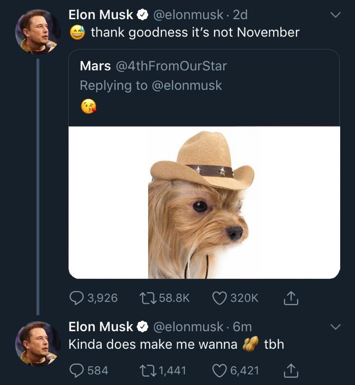Viewport: 355px width, 385px height.
Task: Retweet the tweet with 1,441 retweets
Action: pos(145,370)
